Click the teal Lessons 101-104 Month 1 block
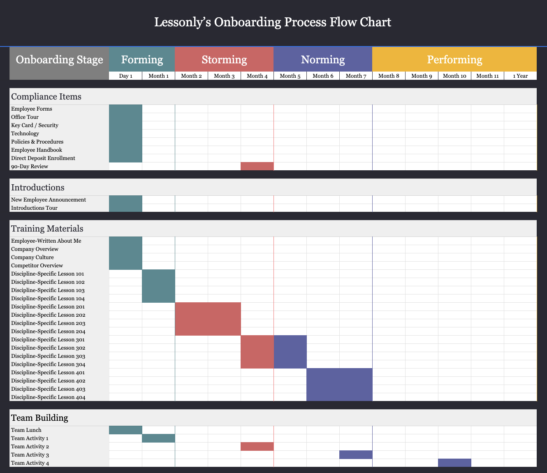 pyautogui.click(x=159, y=286)
